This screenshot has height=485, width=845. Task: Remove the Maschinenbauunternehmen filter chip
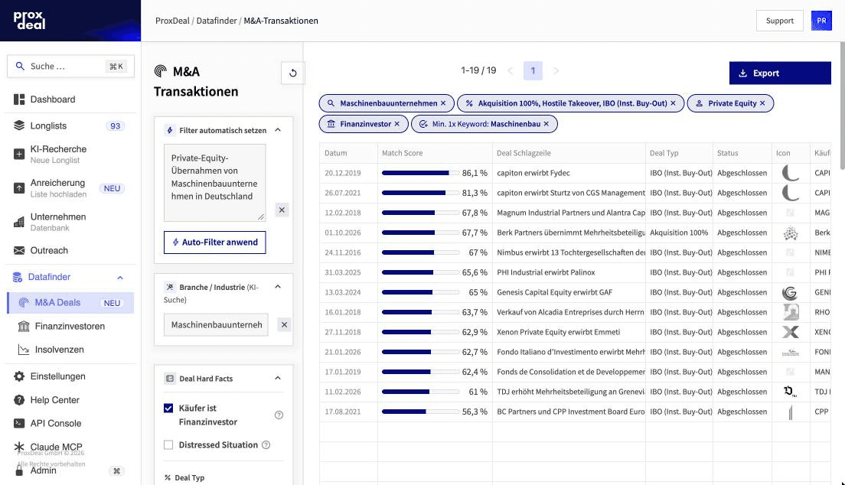(x=443, y=103)
